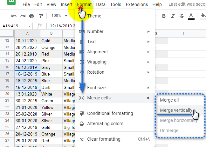Open the Data menu

click(x=101, y=4)
